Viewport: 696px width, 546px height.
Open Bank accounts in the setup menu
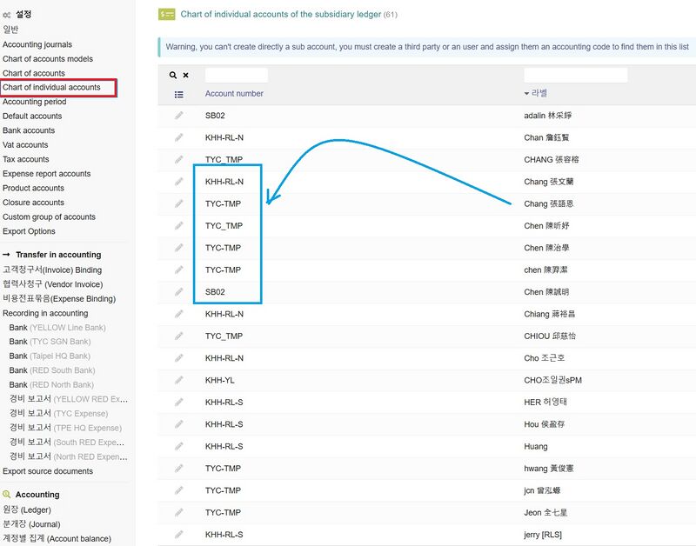click(x=29, y=130)
